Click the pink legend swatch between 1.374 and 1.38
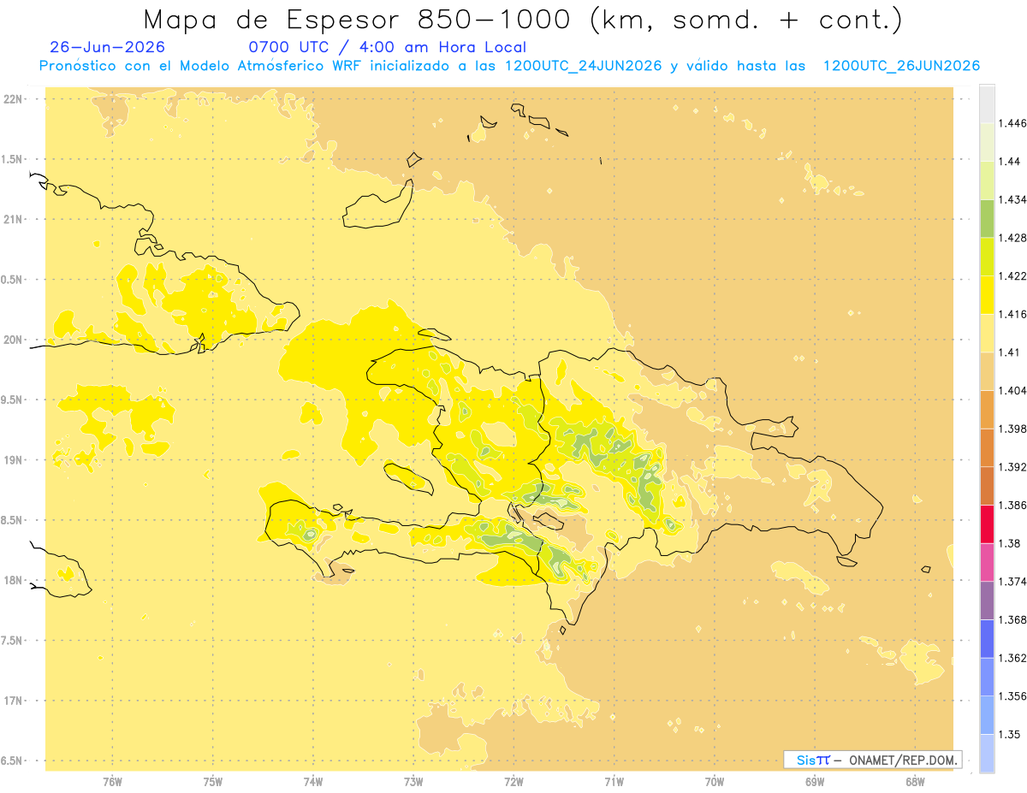This screenshot has height=793, width=1027. click(987, 562)
